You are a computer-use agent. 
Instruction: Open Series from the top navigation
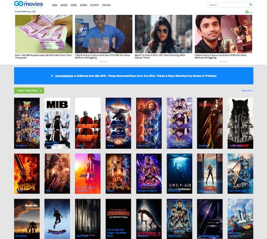(x=74, y=5)
